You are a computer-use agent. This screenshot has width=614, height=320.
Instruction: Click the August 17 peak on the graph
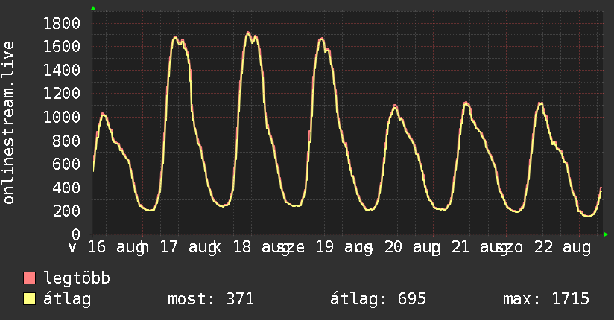point(175,37)
